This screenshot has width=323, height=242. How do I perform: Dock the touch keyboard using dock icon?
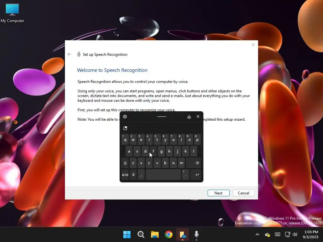[189, 117]
